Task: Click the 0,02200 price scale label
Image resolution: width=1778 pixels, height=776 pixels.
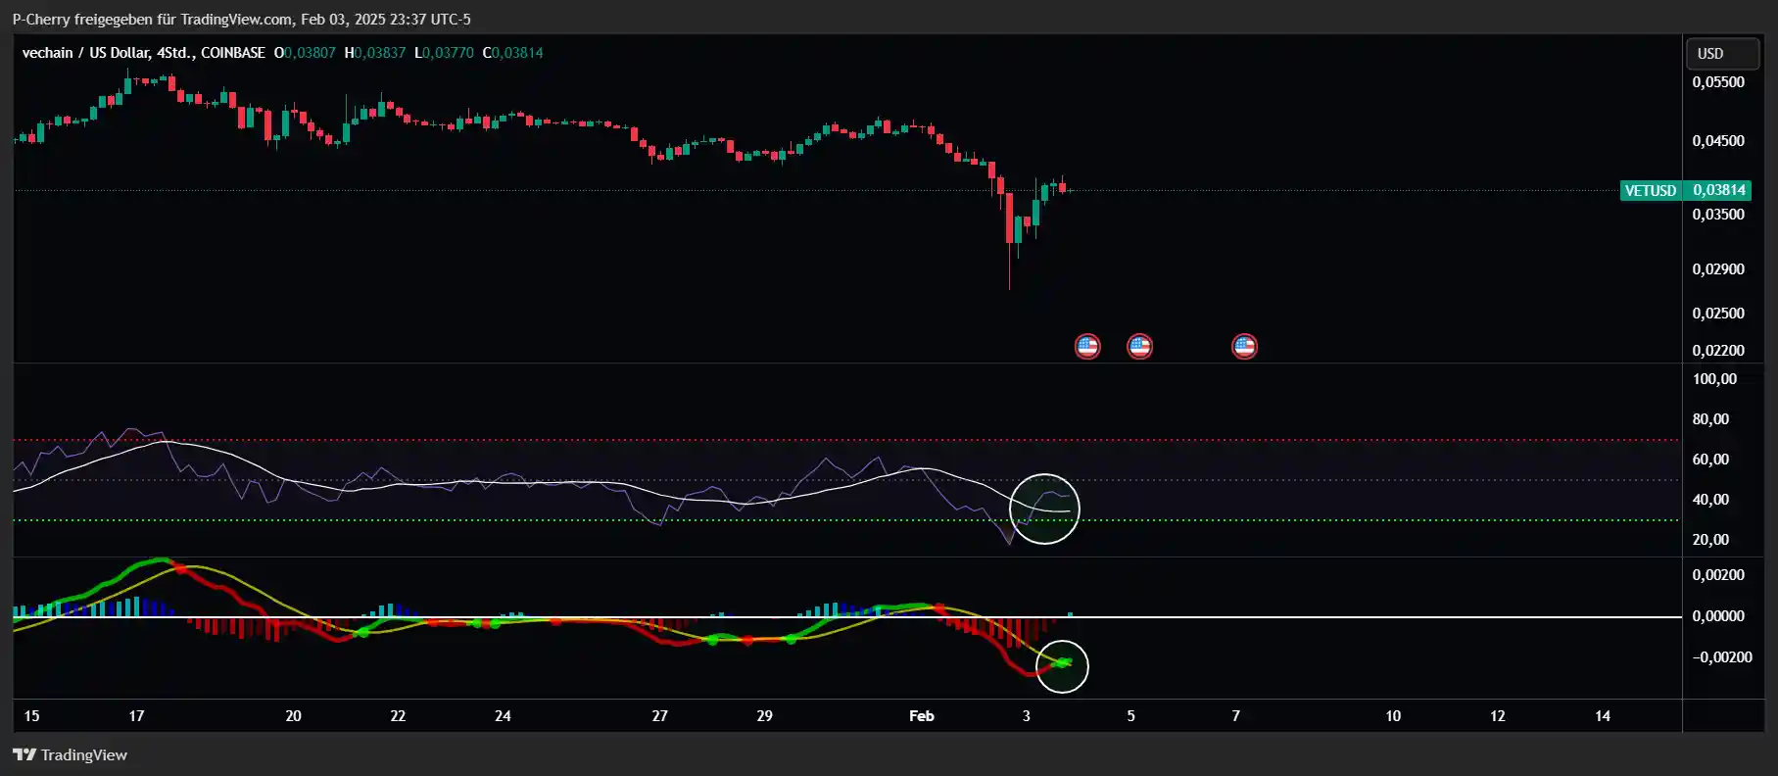Action: tap(1718, 351)
